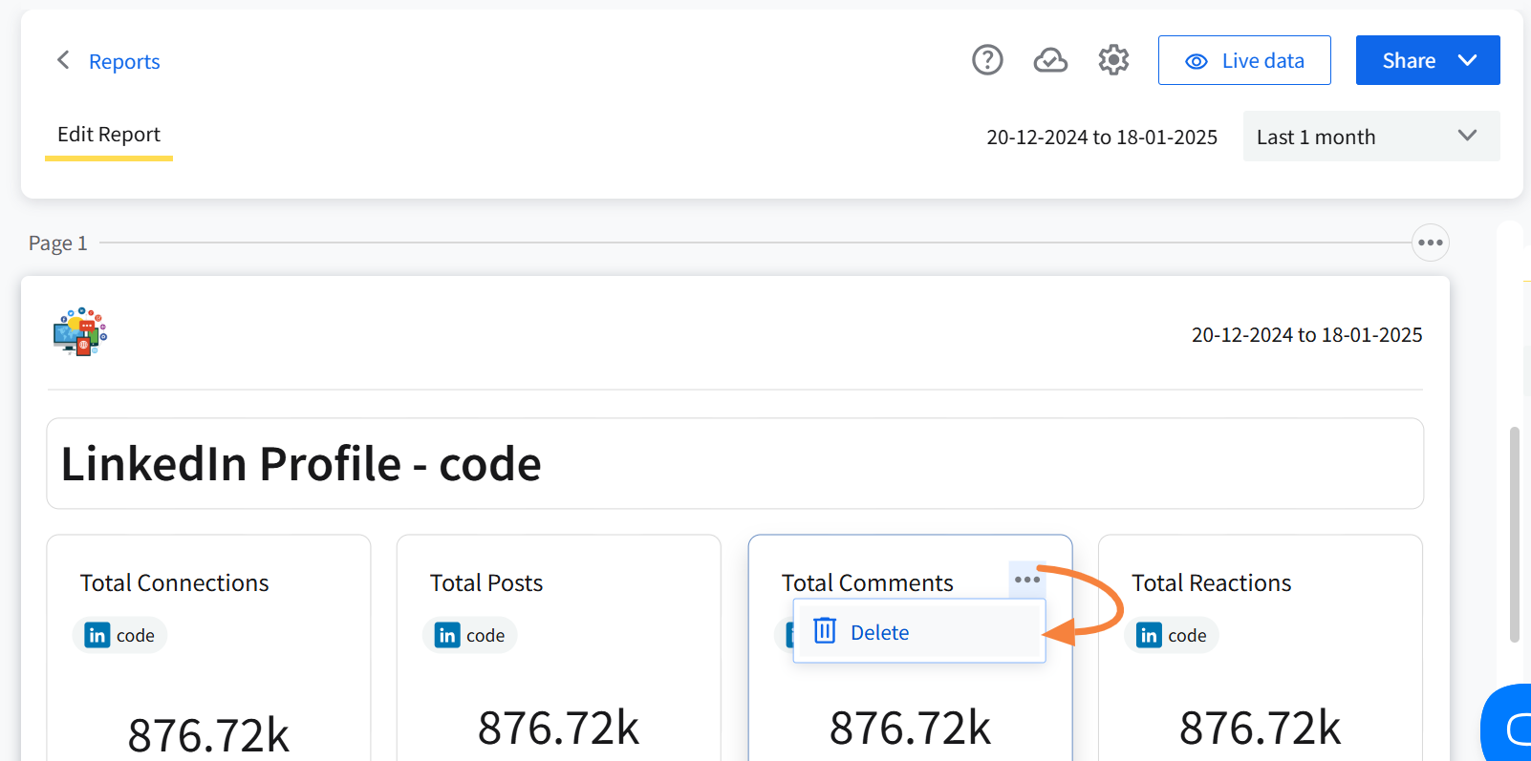
Task: Open the Last 1 month date range dropdown
Action: coord(1370,137)
